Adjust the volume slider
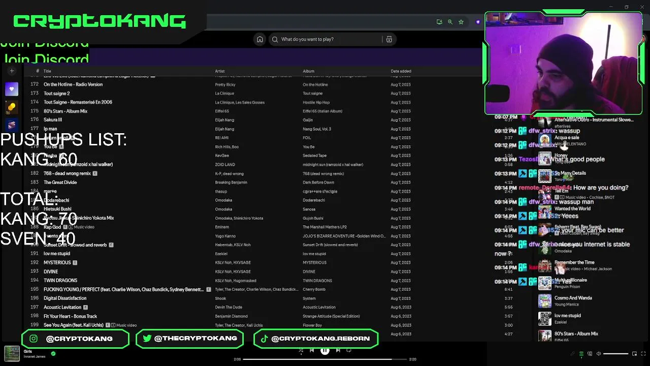The width and height of the screenshot is (650, 366). [615, 354]
